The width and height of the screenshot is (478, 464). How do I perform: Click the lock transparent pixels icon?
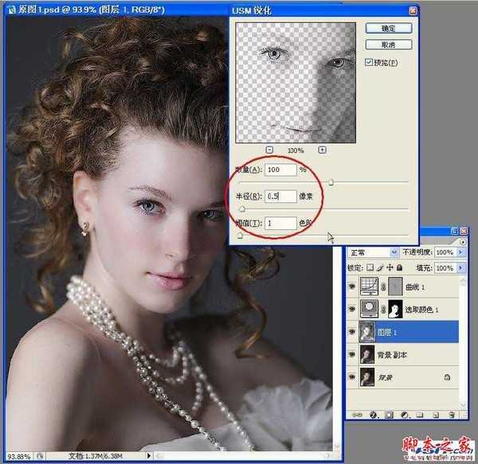click(x=371, y=267)
